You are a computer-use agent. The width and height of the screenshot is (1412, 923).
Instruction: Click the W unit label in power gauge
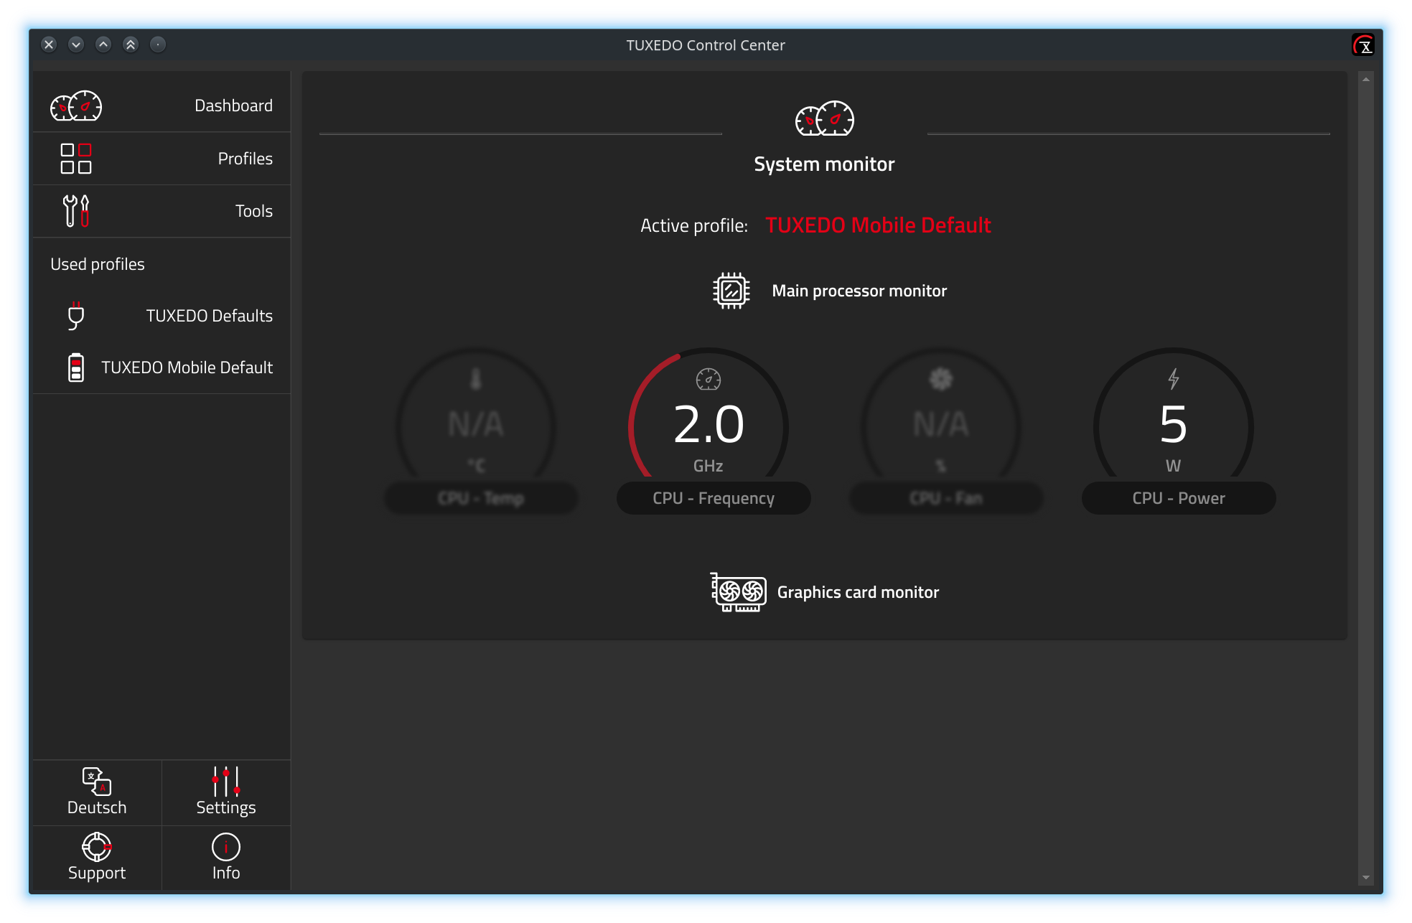tap(1174, 466)
